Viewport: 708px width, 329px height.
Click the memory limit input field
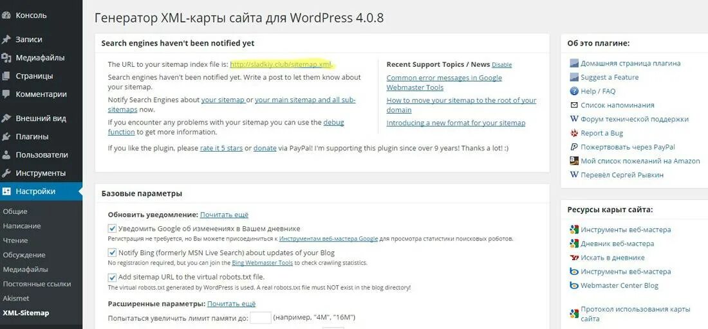pos(261,317)
